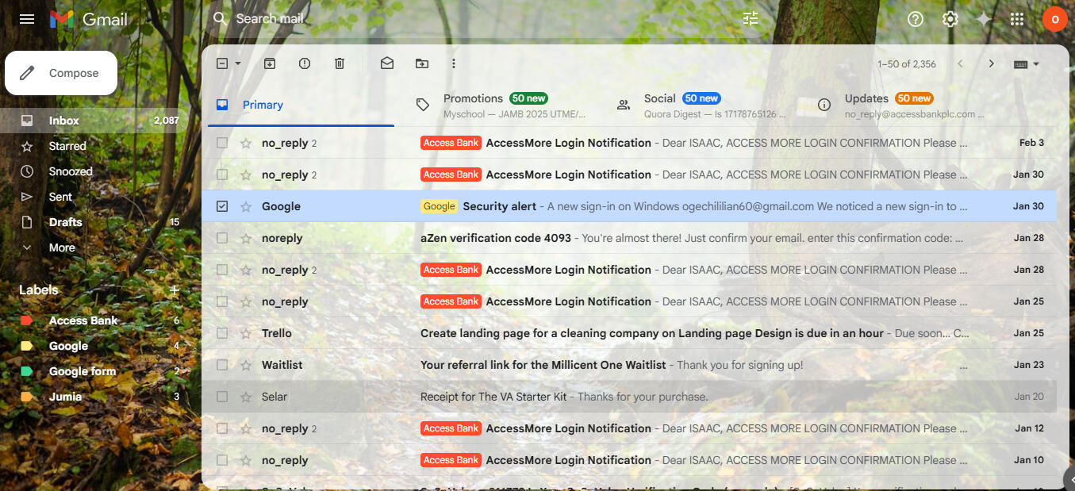Open Gmail settings gear
Viewport: 1075px width, 491px height.
(950, 19)
